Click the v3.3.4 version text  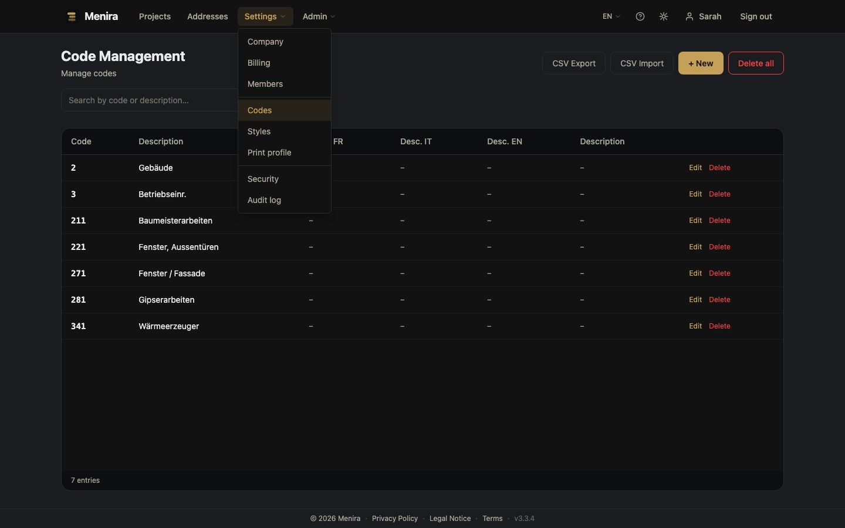(525, 519)
